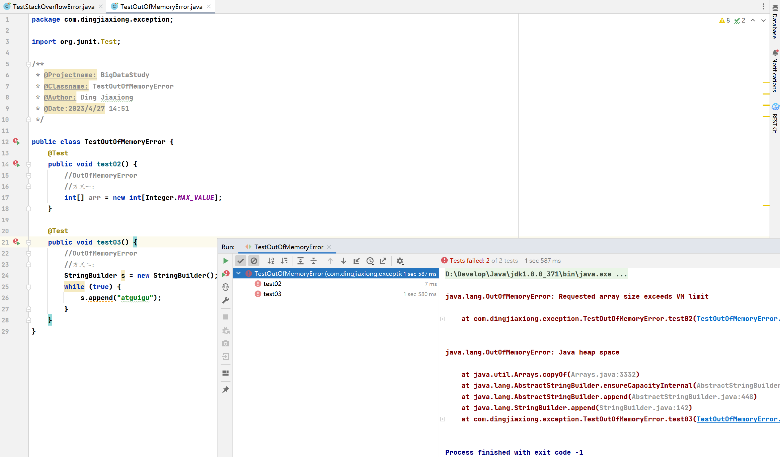The height and width of the screenshot is (457, 780).
Task: Rerun the TestOutOfMemoryError tests
Action: click(x=226, y=261)
